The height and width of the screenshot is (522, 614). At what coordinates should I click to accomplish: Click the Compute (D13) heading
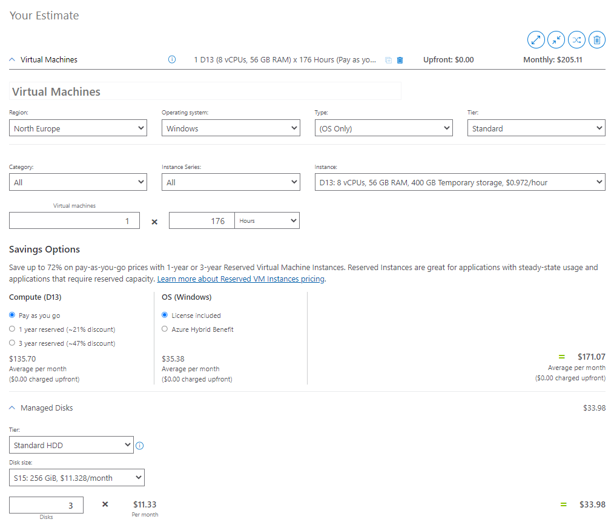[x=35, y=297]
